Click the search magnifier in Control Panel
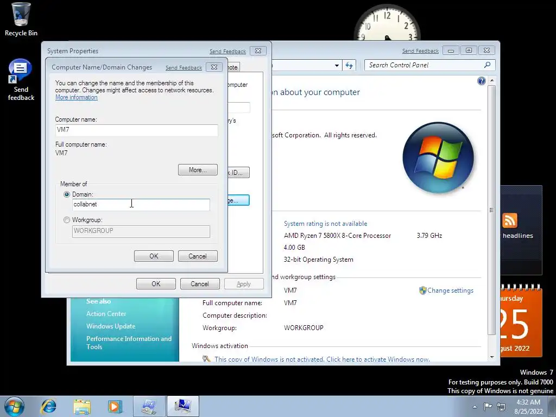Viewport: 556px width, 417px height. (487, 65)
